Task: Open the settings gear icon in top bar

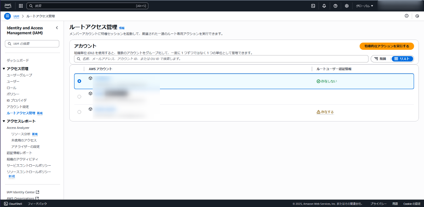Action: (347, 6)
